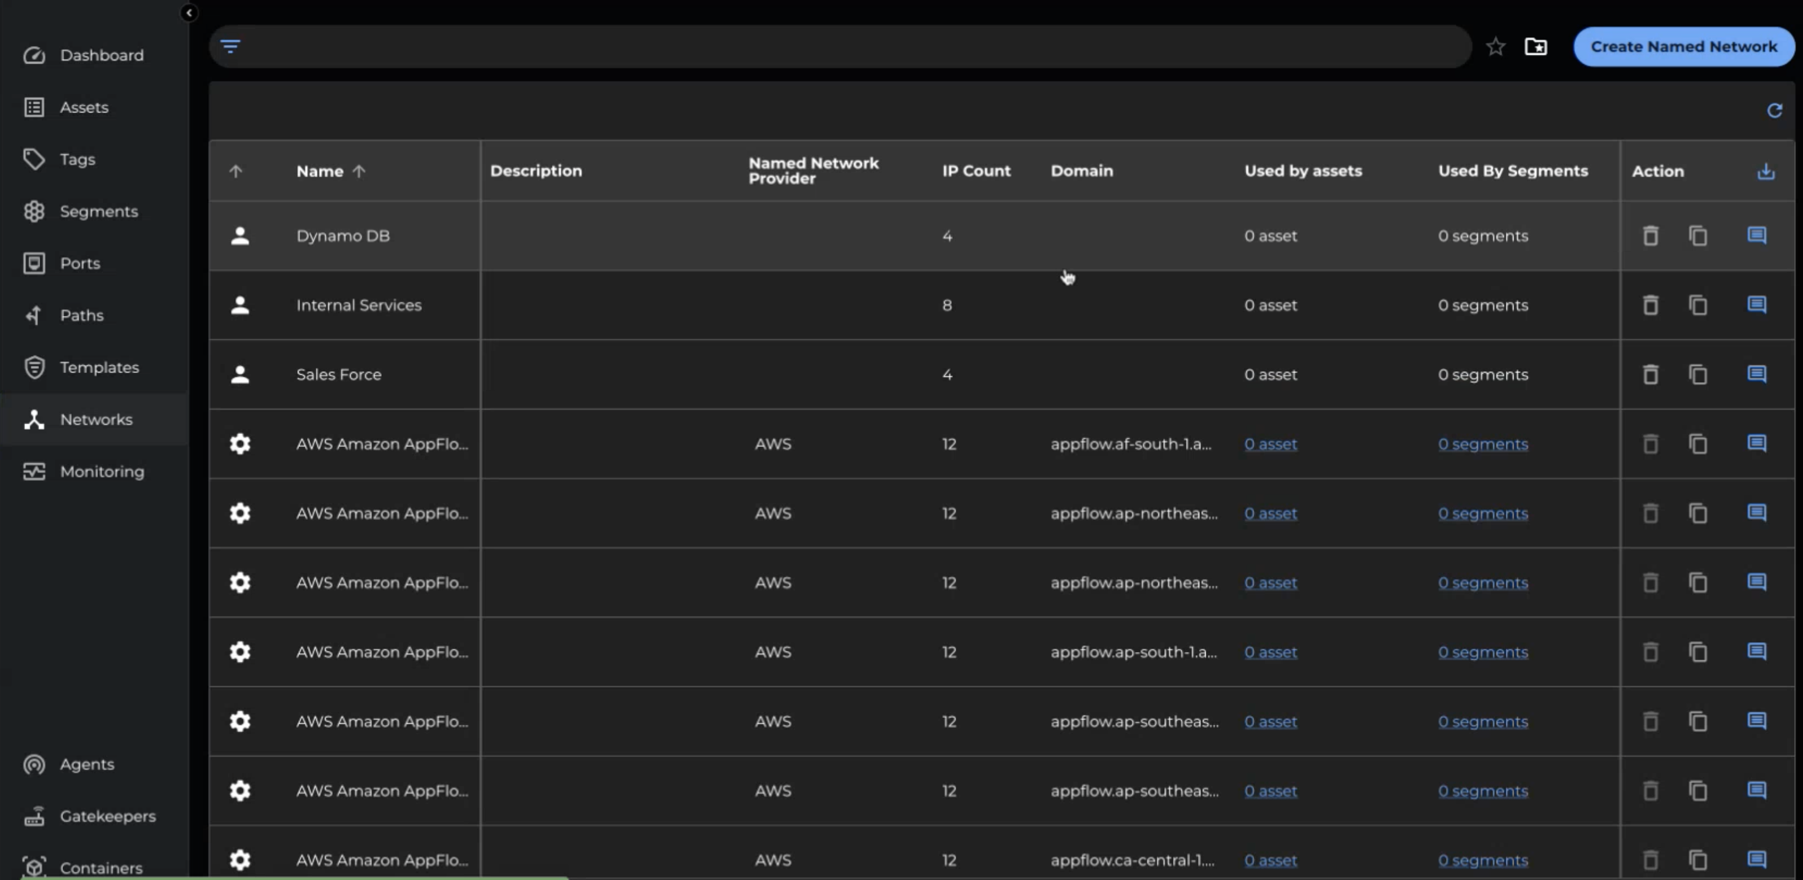Click the filter icon in search bar
This screenshot has width=1803, height=880.
coord(230,47)
